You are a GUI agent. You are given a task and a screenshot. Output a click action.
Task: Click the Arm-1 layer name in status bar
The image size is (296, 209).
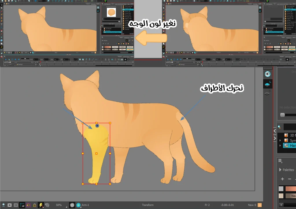click(x=85, y=205)
